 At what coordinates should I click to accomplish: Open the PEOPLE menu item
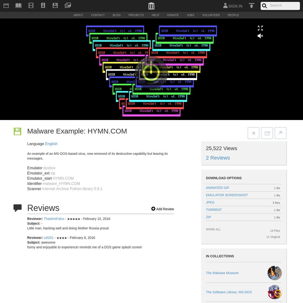point(233,15)
